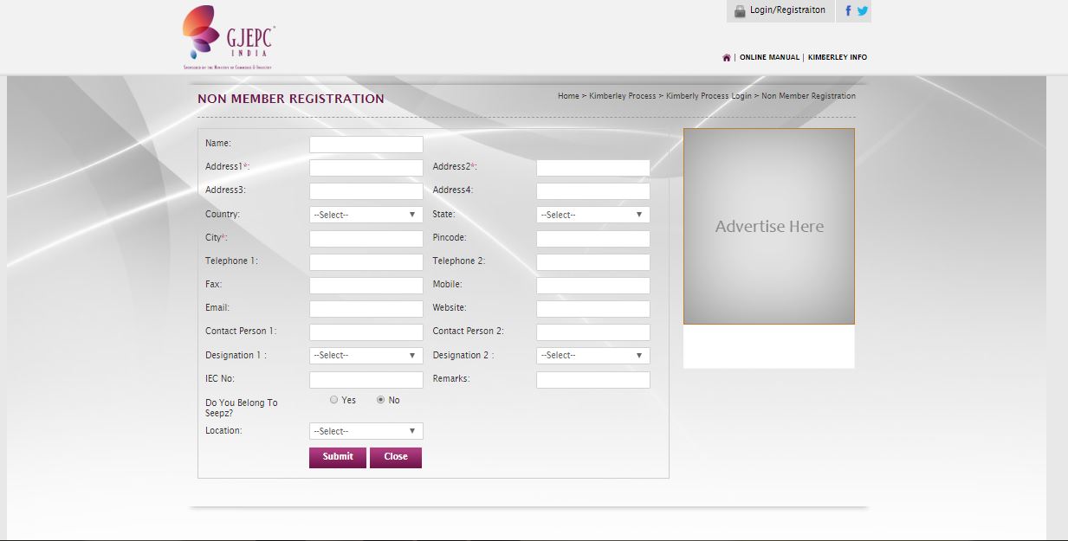Select No for Seepz membership

pos(380,400)
